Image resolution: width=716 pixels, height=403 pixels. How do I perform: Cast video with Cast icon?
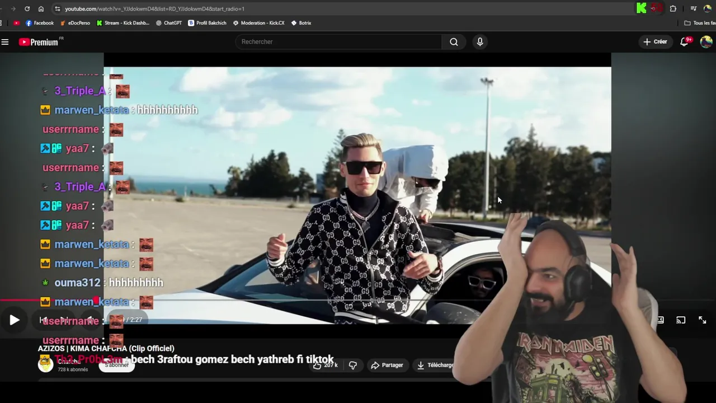681,320
